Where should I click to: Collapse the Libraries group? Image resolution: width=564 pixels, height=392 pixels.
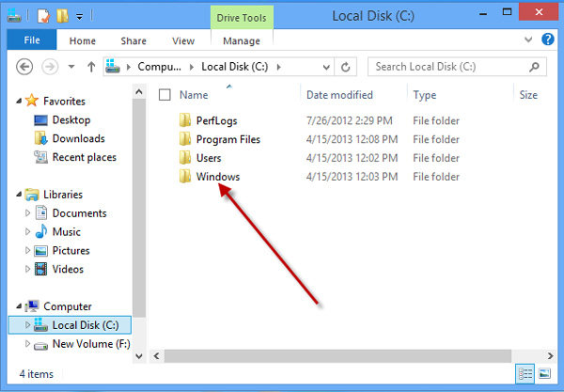tap(19, 195)
